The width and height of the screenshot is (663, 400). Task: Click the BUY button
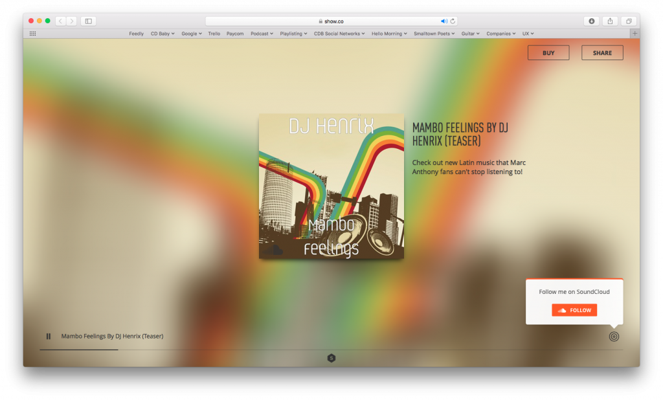tap(548, 53)
